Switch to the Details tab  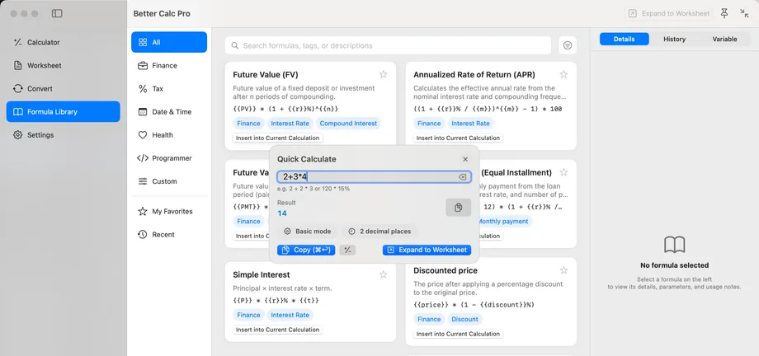pyautogui.click(x=624, y=40)
